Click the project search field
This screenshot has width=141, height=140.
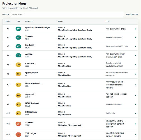click(x=67, y=15)
